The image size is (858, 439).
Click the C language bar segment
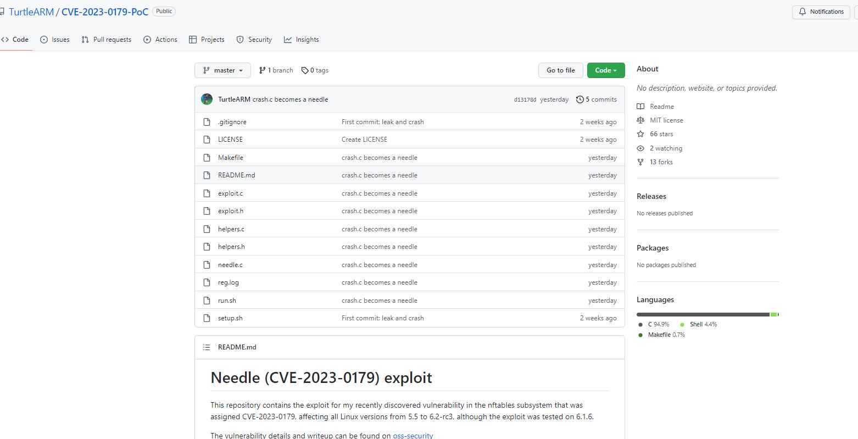703,314
